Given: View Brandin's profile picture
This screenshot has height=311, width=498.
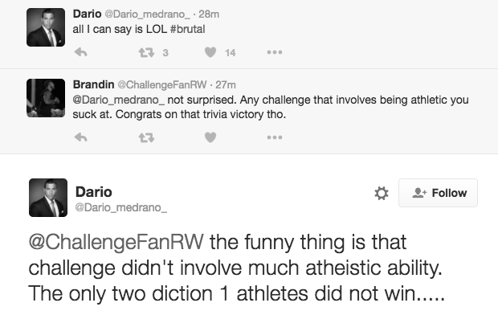Looking at the screenshot, I should pos(46,98).
